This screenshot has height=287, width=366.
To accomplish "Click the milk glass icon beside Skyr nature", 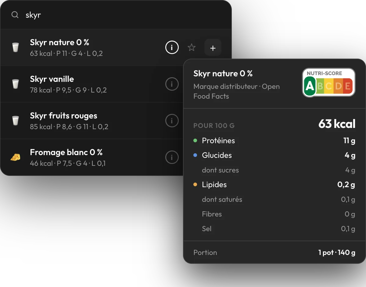I will pos(15,48).
